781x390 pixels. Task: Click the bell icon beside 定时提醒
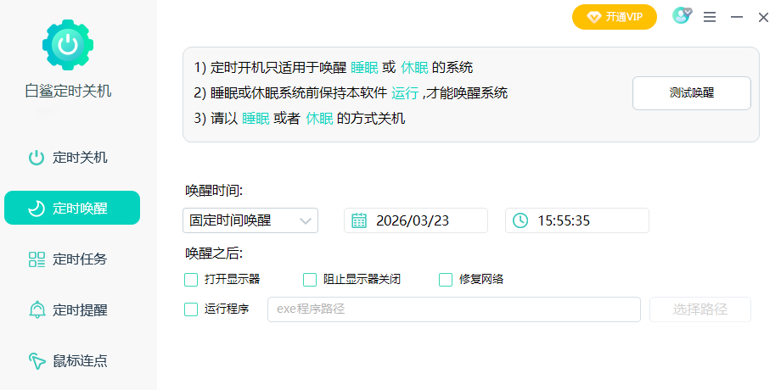click(x=37, y=310)
